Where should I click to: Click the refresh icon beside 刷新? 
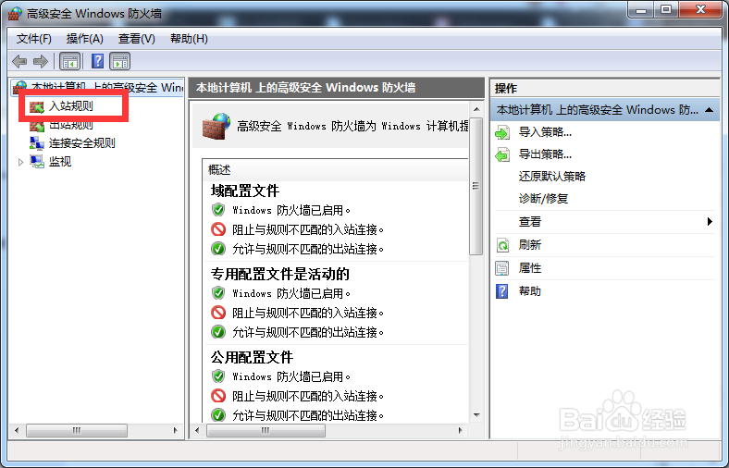coord(502,245)
